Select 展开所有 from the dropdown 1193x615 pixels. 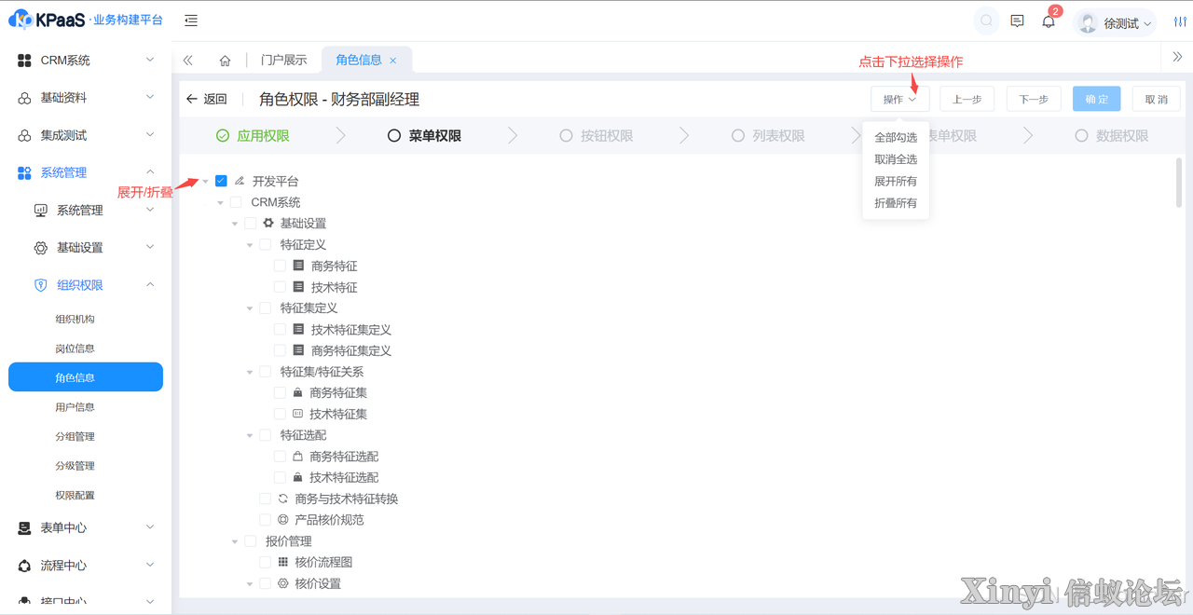coord(896,182)
